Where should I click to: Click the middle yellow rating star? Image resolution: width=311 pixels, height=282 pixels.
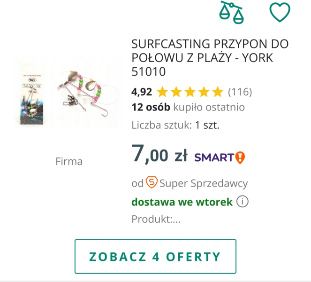pos(190,91)
